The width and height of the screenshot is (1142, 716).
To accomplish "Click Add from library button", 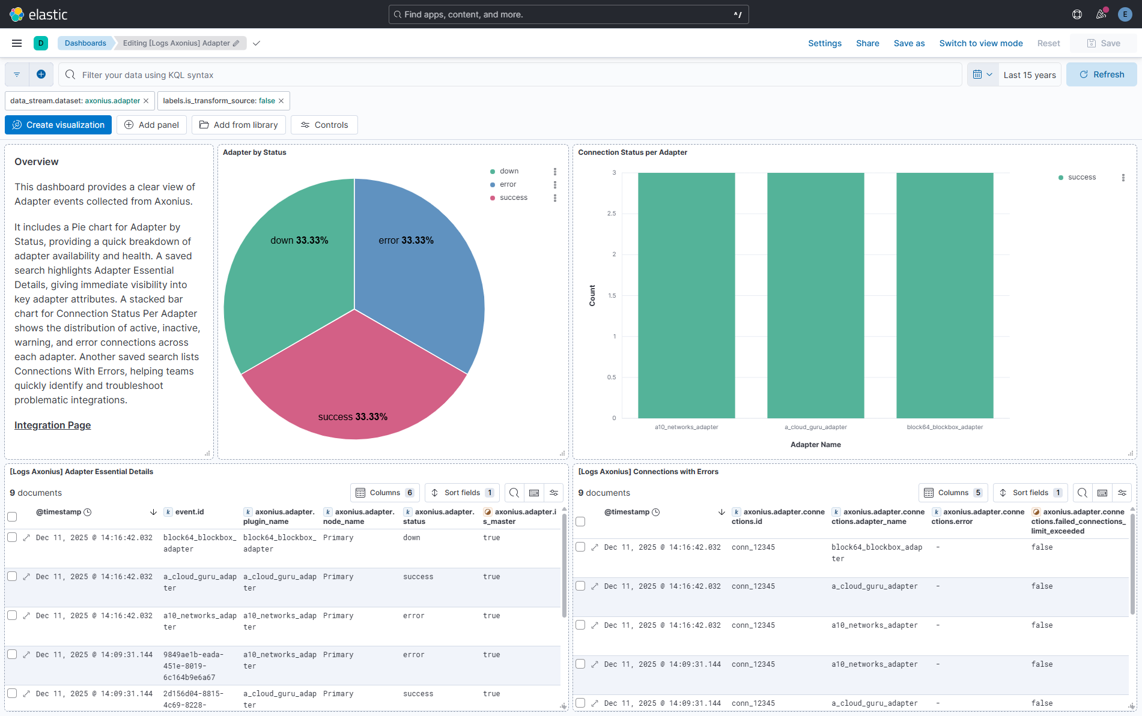I will [x=238, y=125].
